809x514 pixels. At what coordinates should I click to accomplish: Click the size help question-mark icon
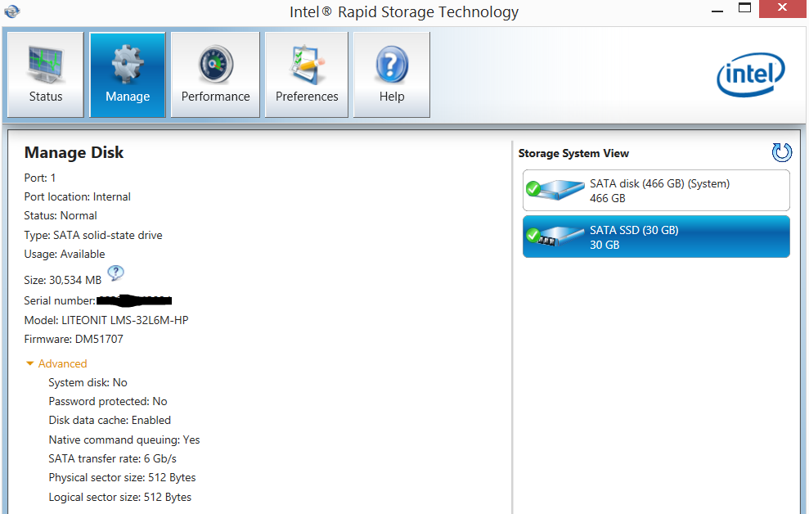click(x=115, y=273)
